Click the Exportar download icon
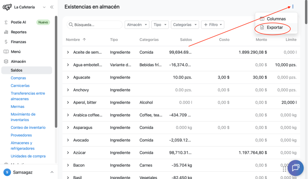Viewport: 308px width, 179px height. [x=262, y=28]
